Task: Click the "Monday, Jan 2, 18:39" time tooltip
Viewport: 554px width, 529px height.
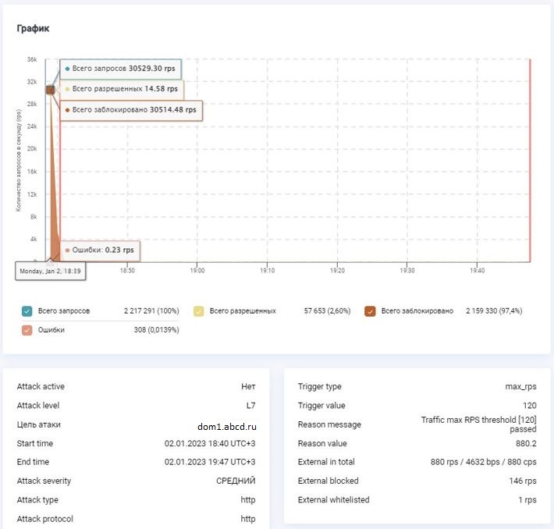Action: 51,272
